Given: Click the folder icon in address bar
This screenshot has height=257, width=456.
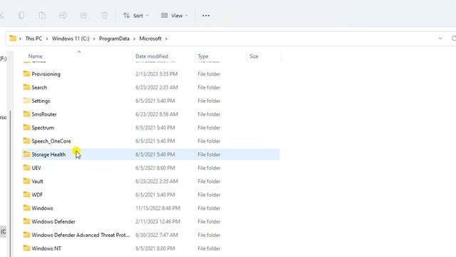Looking at the screenshot, I should [x=13, y=38].
